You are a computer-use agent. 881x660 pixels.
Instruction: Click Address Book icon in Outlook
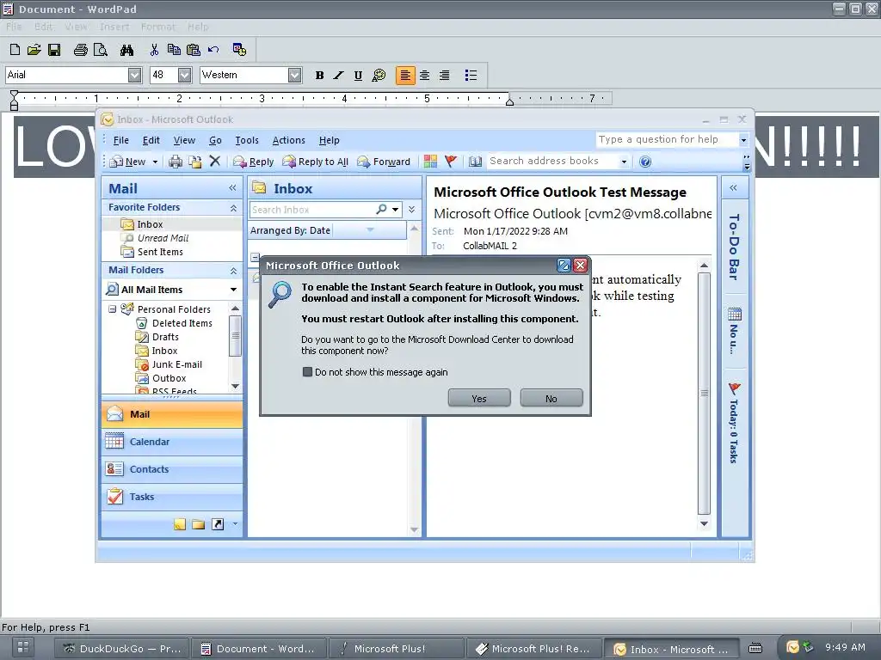pyautogui.click(x=475, y=162)
